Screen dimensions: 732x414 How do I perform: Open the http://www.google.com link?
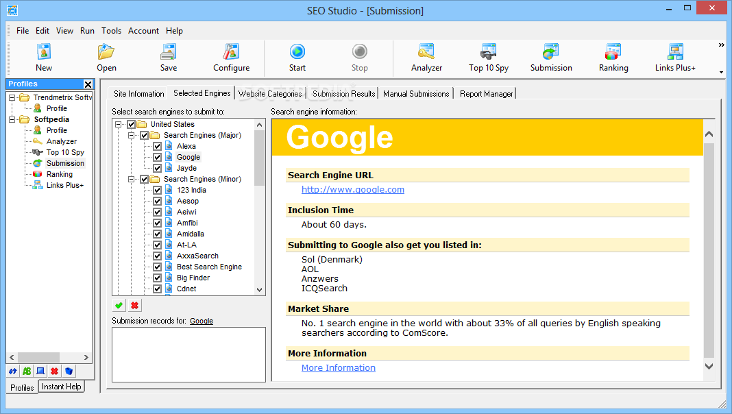(353, 189)
